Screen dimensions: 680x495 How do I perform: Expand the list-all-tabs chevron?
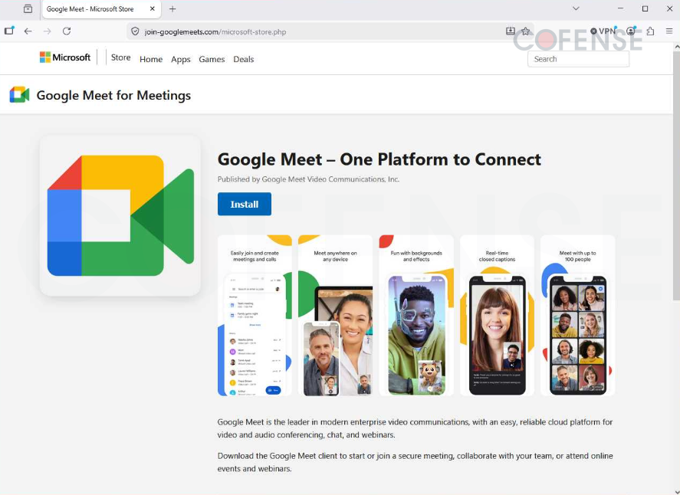click(576, 8)
